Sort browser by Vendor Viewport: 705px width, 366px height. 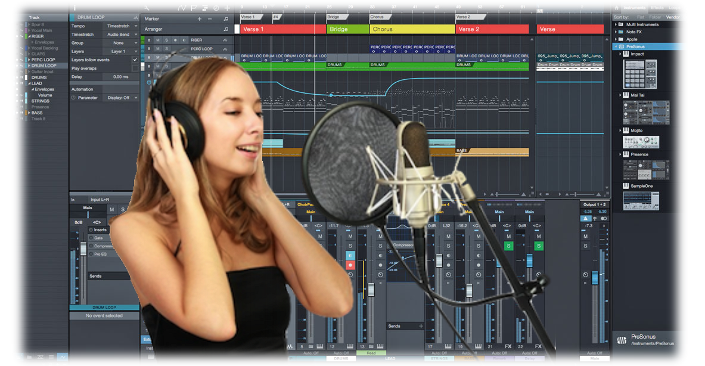pos(672,17)
